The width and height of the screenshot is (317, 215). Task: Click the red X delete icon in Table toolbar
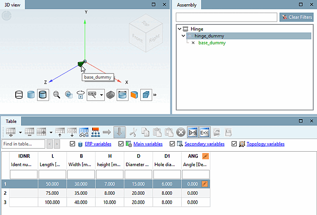pos(181,133)
